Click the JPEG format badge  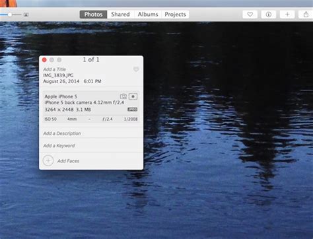tap(132, 110)
